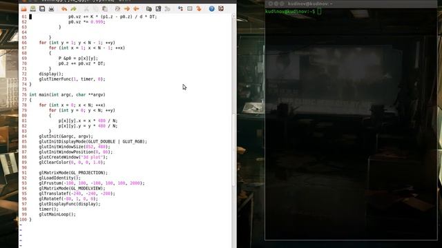Screen dimensions: 442x248
Task: Click the Jump to tag icon
Action: 199,9
